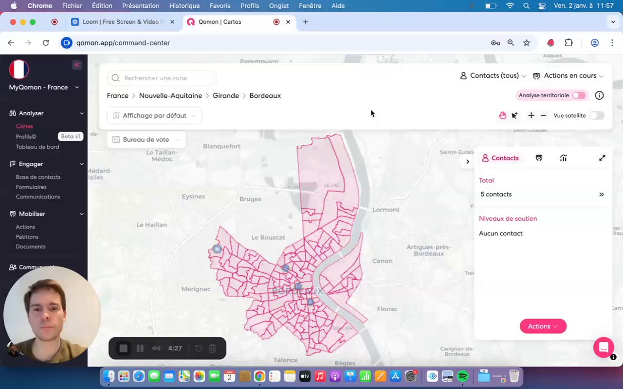
Task: Expand the contacts panel to fullscreen
Action: point(602,158)
